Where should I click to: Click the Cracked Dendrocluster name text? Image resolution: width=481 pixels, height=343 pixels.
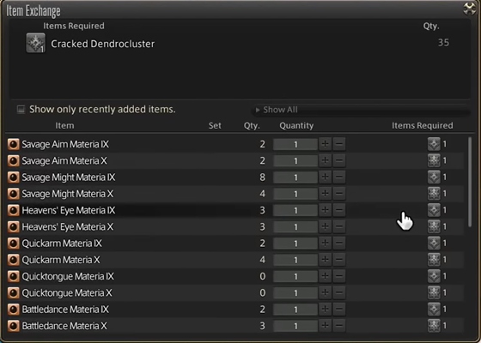pyautogui.click(x=103, y=44)
